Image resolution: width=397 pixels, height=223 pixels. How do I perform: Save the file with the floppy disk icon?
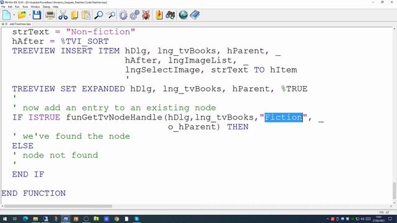click(37, 15)
